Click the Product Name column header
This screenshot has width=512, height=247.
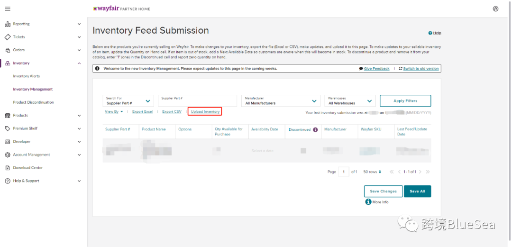(154, 129)
